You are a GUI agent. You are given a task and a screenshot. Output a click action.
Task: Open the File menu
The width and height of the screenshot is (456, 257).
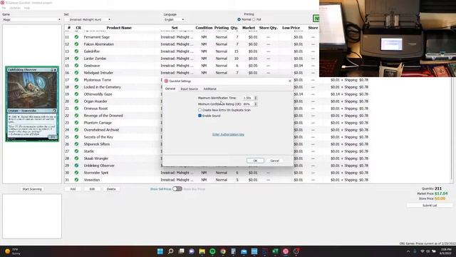tap(4, 8)
